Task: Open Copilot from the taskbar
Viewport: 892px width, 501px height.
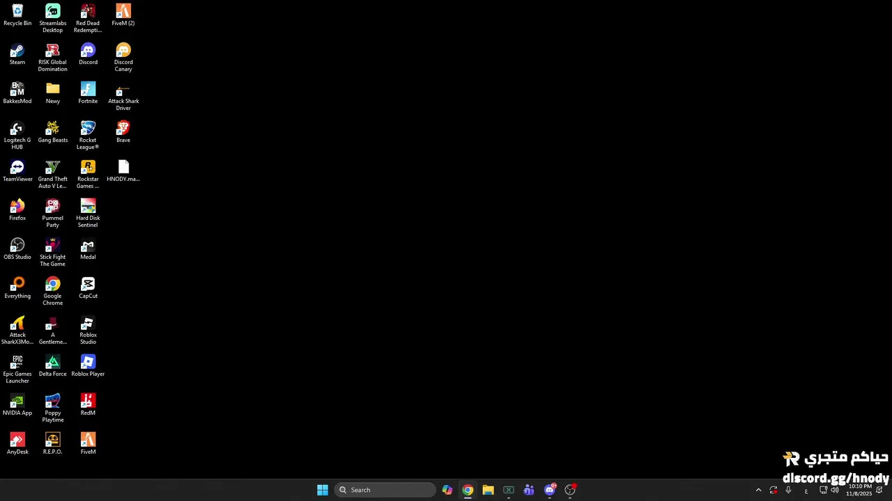Action: coord(447,490)
